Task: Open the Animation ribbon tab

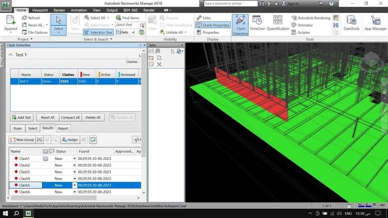Action: 79,10
